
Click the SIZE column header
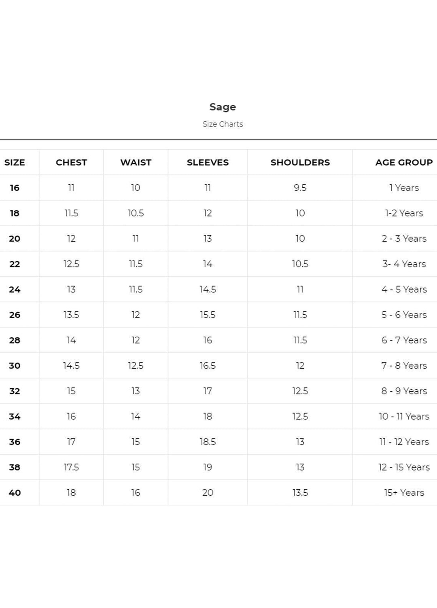click(15, 163)
